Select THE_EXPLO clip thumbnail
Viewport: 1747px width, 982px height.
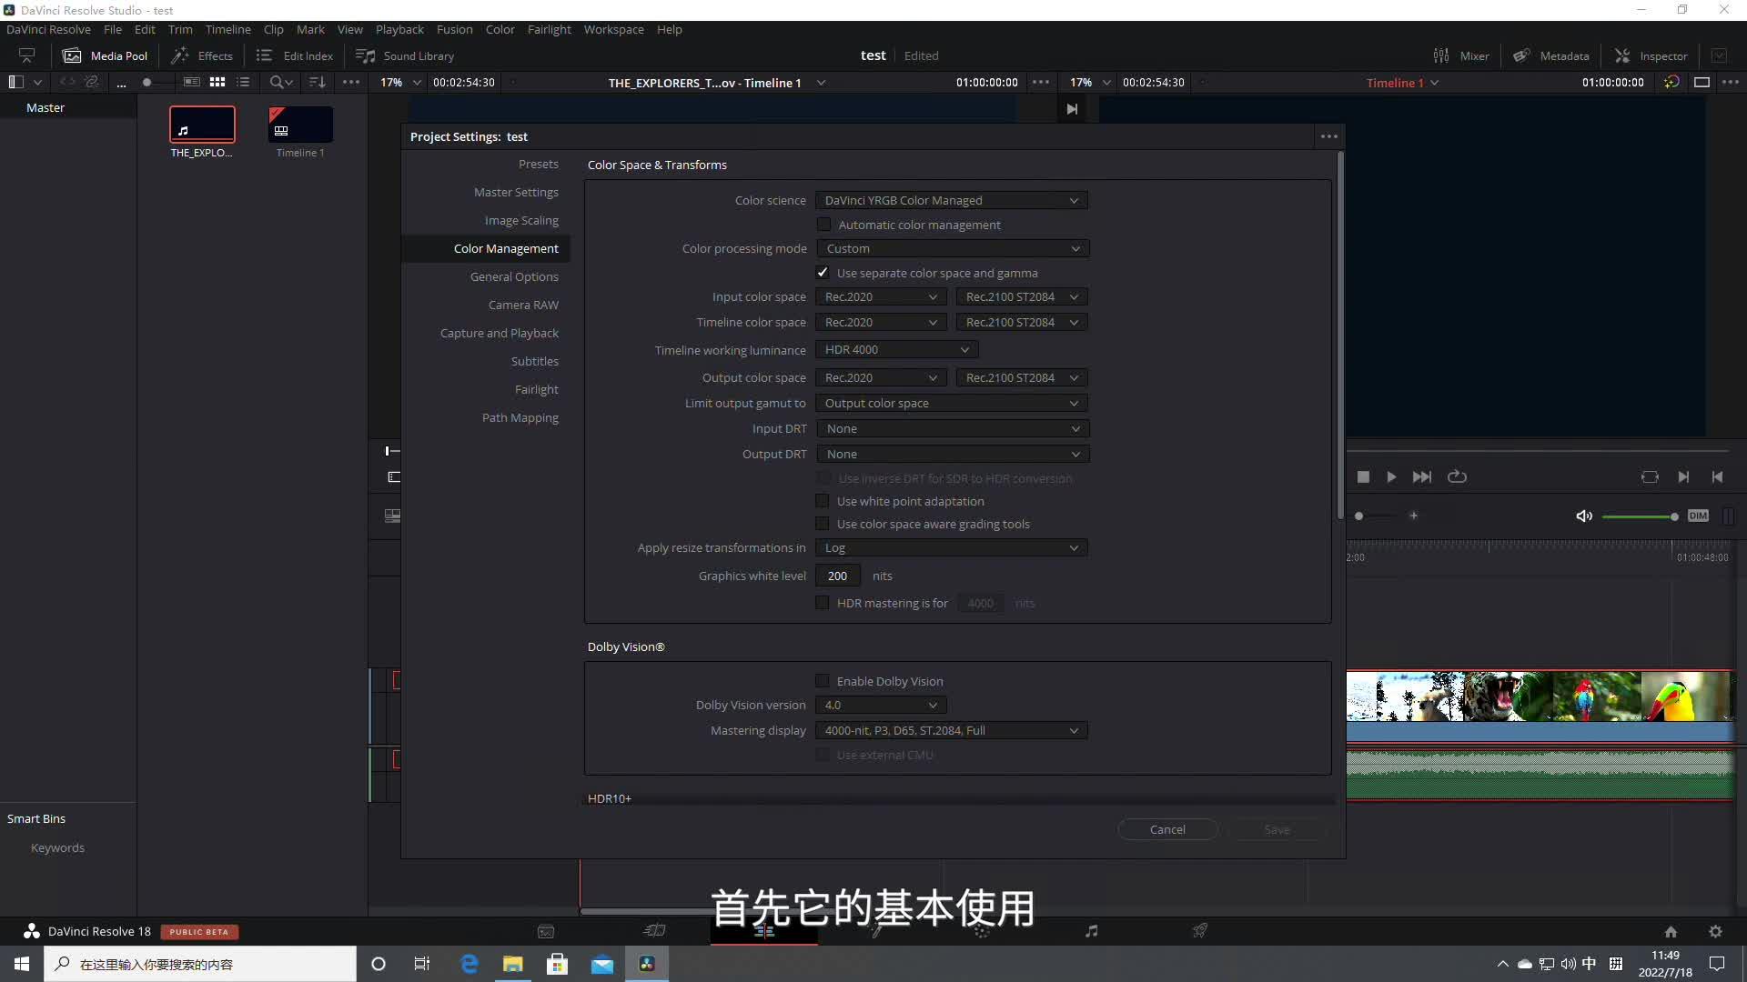pos(202,125)
